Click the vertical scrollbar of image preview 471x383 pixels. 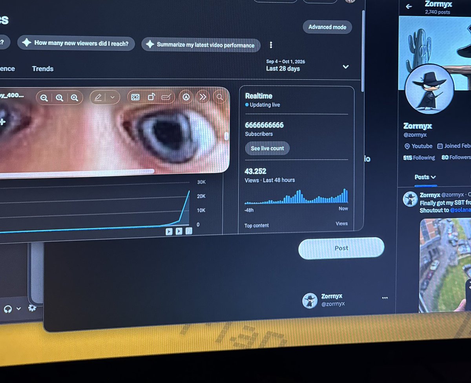click(x=226, y=136)
